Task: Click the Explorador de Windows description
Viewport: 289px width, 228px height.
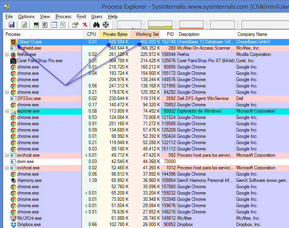Action: [x=199, y=111]
